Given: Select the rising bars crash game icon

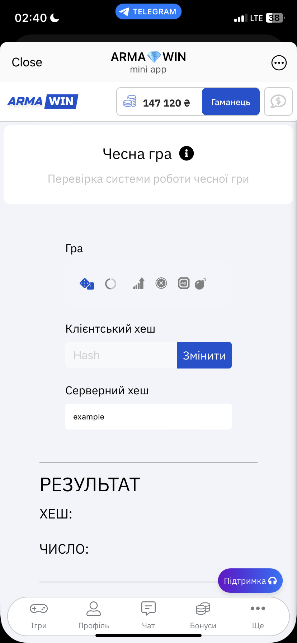Looking at the screenshot, I should point(139,283).
